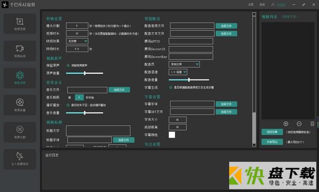Enable the loop playback option for music
Screen dimensions: 319x192
click(x=68, y=105)
